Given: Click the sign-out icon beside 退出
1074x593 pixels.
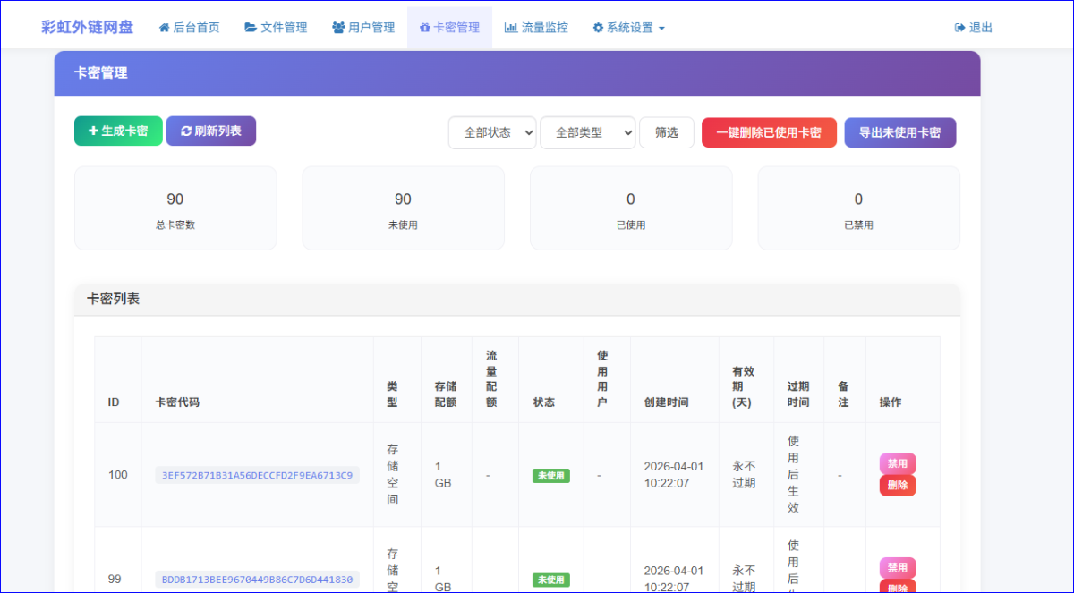Looking at the screenshot, I should click(x=960, y=28).
